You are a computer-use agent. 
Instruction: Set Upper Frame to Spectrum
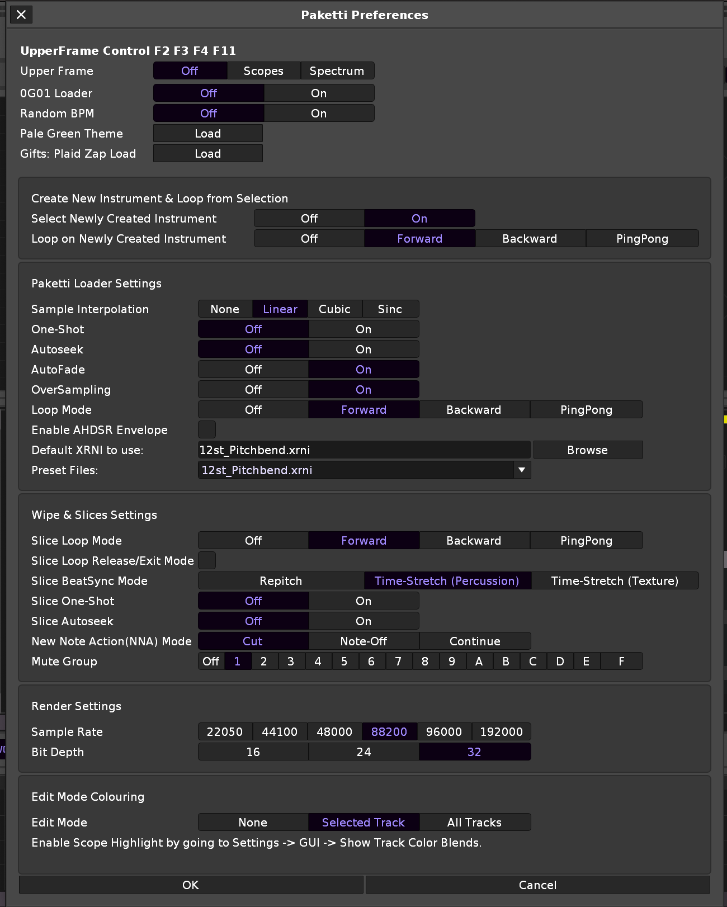(x=337, y=71)
